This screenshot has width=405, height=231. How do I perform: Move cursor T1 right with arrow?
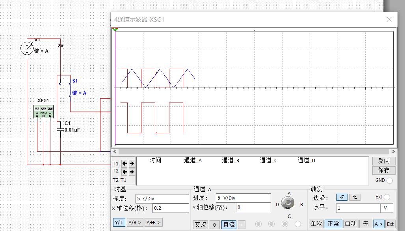pos(132,163)
